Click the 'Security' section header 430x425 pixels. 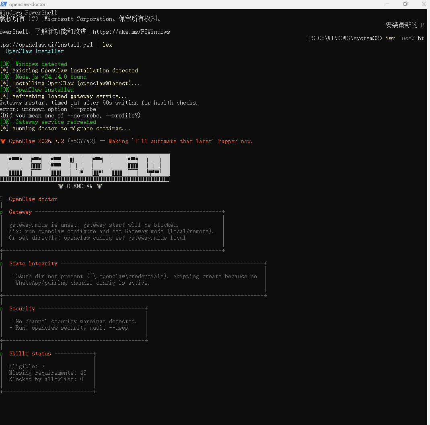pyautogui.click(x=22, y=309)
